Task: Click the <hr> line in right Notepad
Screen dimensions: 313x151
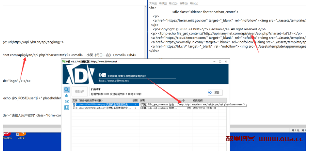Action: tap(153, 8)
